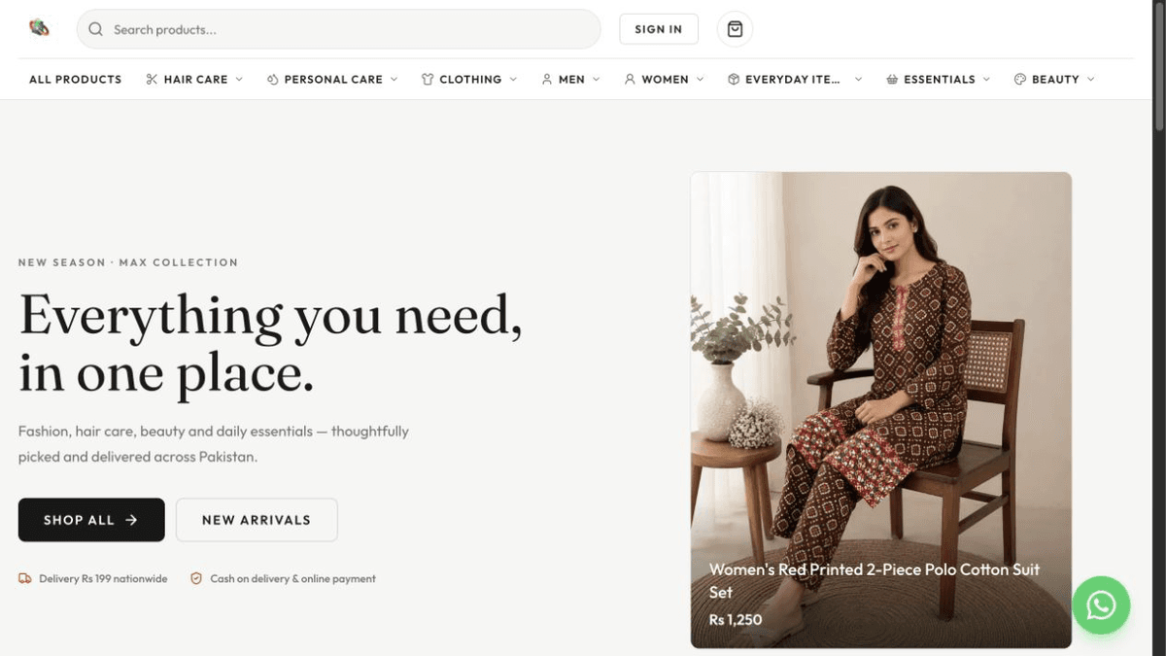Click the search magnifier icon
1166x656 pixels.
[x=95, y=29]
